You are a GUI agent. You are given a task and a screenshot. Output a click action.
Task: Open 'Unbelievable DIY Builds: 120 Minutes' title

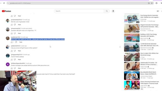149,64
